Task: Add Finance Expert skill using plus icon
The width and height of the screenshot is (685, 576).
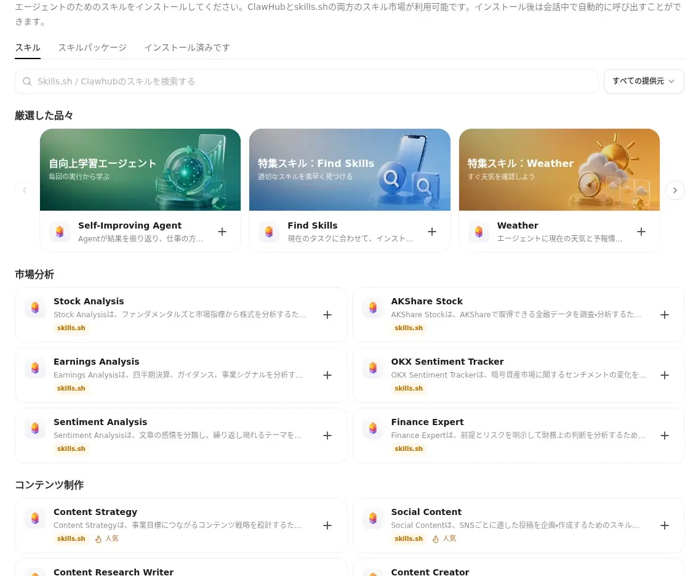Action: pyautogui.click(x=665, y=436)
